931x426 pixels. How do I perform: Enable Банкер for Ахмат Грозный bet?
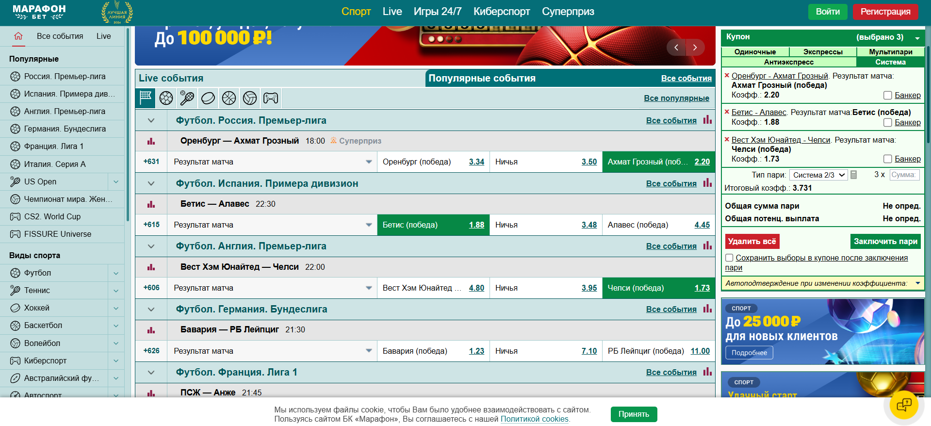coord(887,96)
